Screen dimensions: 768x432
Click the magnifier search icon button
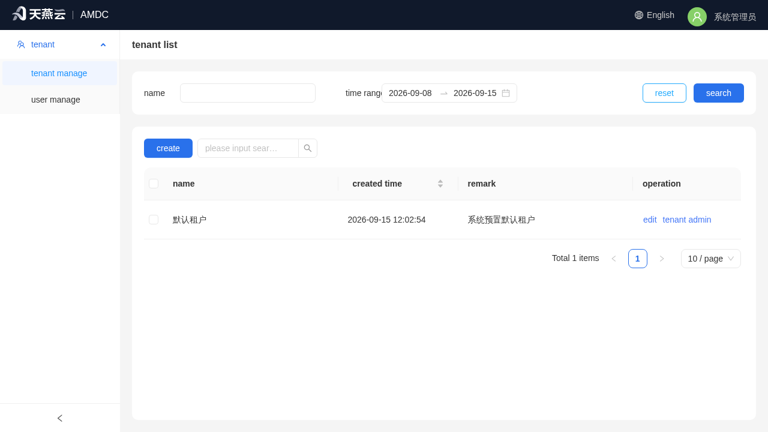[308, 148]
